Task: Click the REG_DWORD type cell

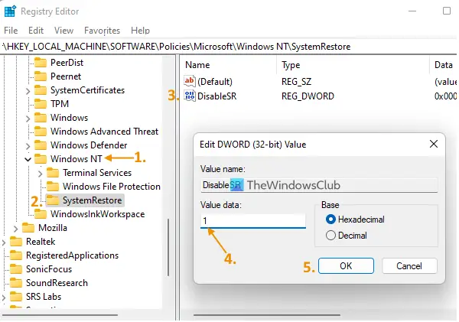Action: click(308, 96)
